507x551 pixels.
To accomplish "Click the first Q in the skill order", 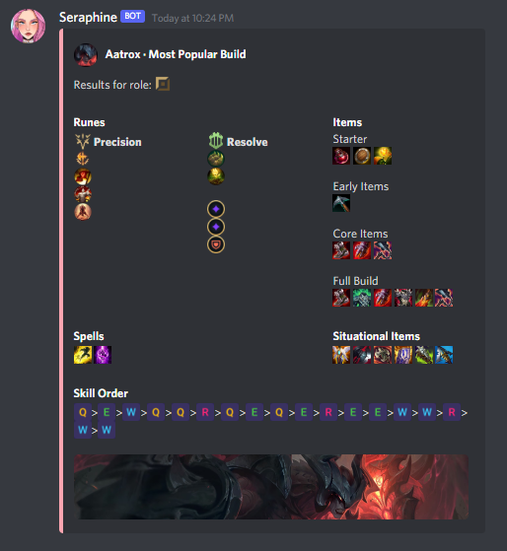I will pos(83,412).
